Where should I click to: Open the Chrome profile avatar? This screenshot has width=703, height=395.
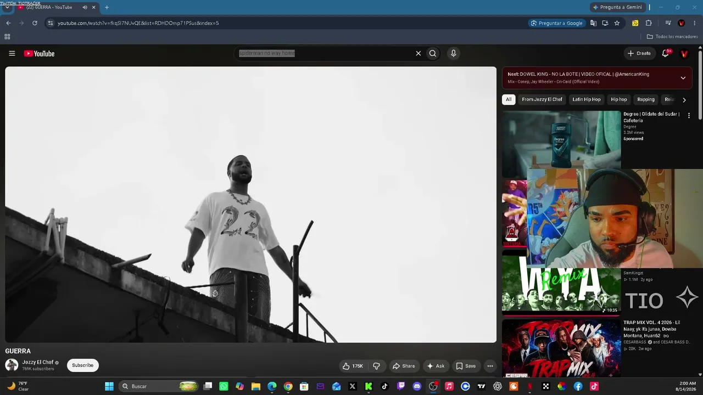(682, 23)
